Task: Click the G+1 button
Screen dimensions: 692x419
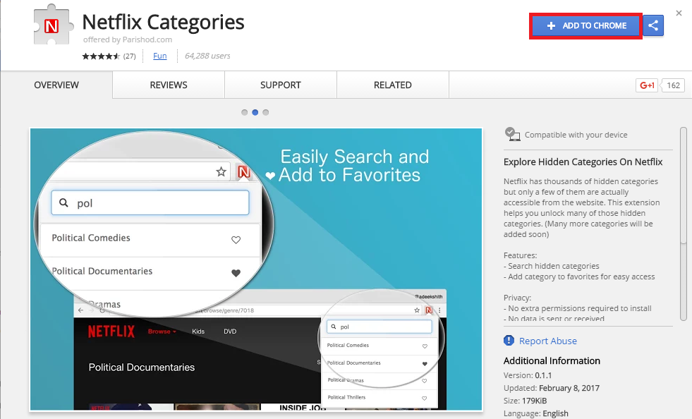Action: point(647,85)
